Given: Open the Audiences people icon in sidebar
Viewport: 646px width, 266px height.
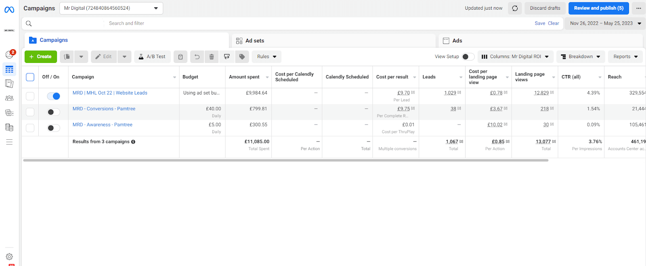Looking at the screenshot, I should tap(9, 98).
